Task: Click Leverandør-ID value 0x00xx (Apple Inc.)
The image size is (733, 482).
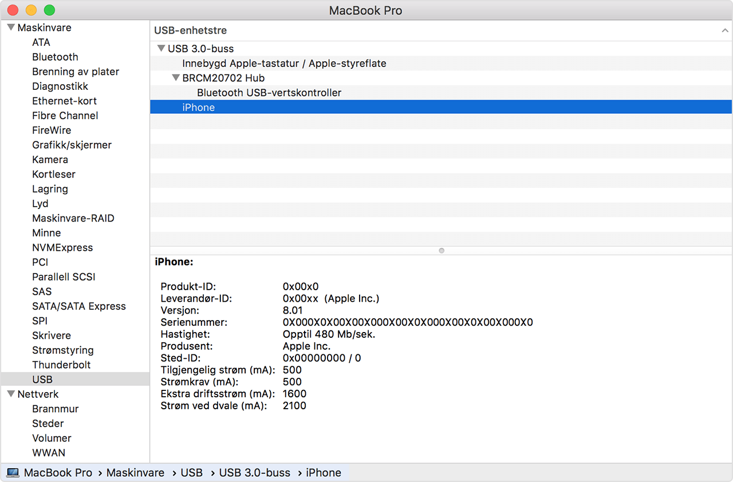Action: tap(331, 298)
